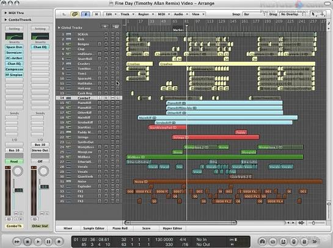Open the Mixer editor tab
The image size is (333, 248).
[x=68, y=228]
